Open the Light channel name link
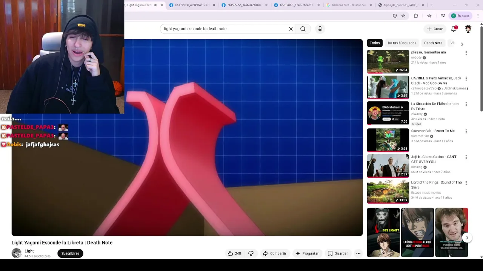The height and width of the screenshot is (271, 483). pos(29,251)
